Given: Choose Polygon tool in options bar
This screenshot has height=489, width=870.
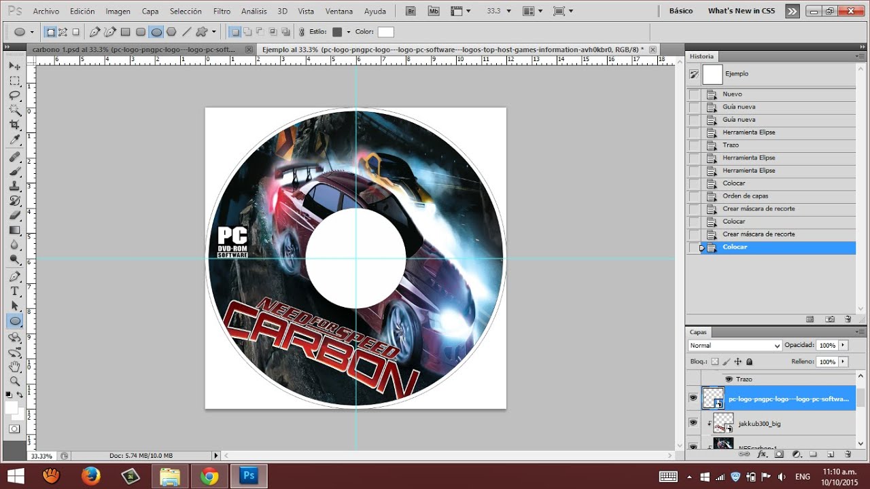Looking at the screenshot, I should [171, 32].
